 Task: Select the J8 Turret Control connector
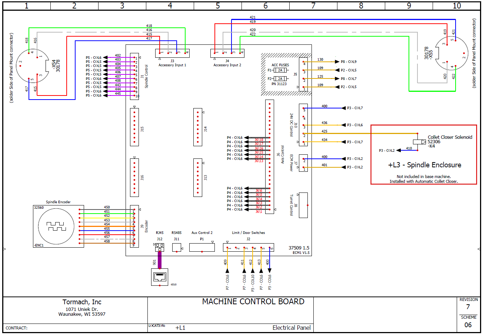pos(303,205)
